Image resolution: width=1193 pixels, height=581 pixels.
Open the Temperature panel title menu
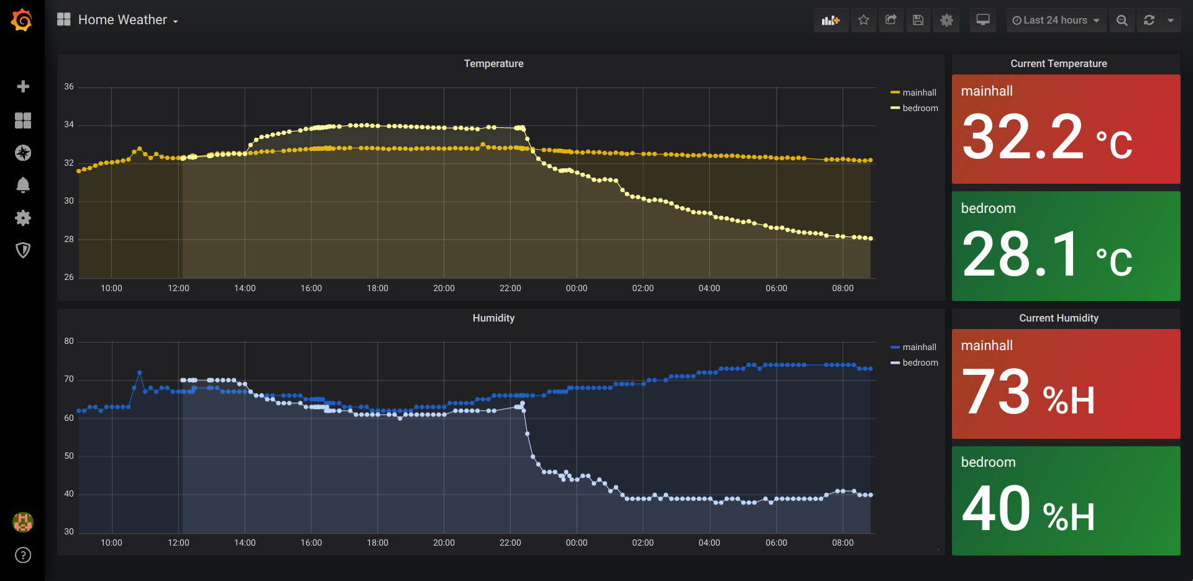click(x=493, y=63)
